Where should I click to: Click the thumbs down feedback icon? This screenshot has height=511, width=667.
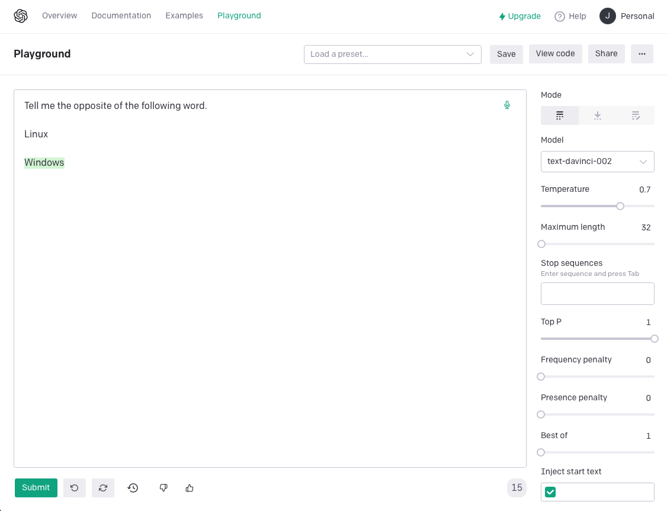point(163,488)
